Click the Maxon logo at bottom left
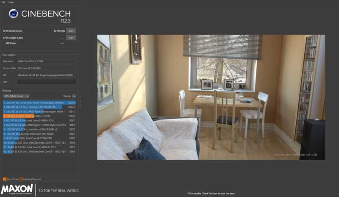Screen dimensions: 339x197 17,189
